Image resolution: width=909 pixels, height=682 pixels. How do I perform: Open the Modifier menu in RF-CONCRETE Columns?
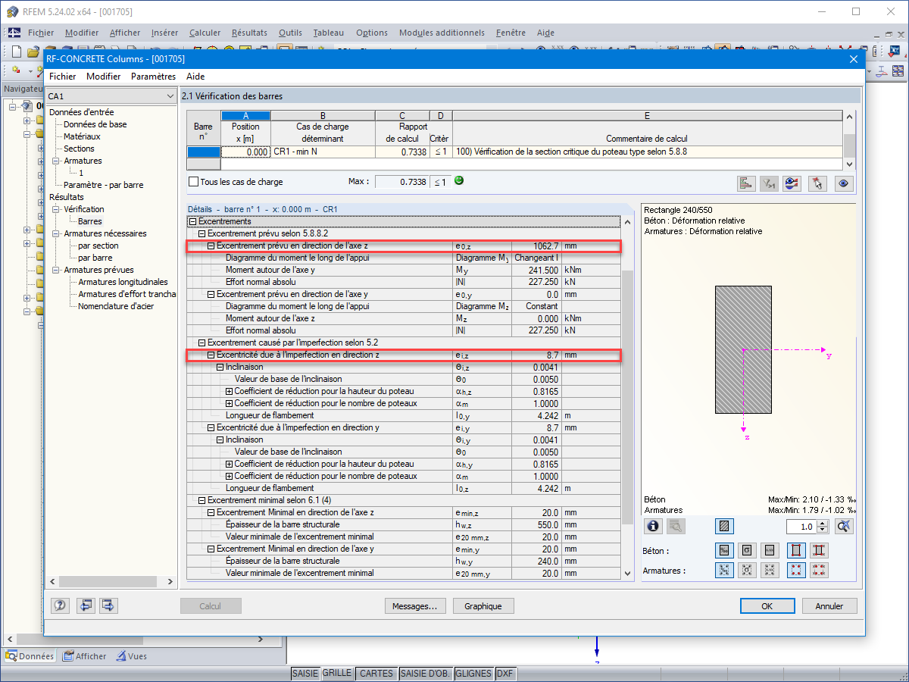click(103, 77)
